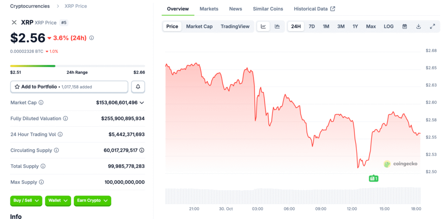
Task: Click the price alert bell icon
Action: [x=138, y=87]
